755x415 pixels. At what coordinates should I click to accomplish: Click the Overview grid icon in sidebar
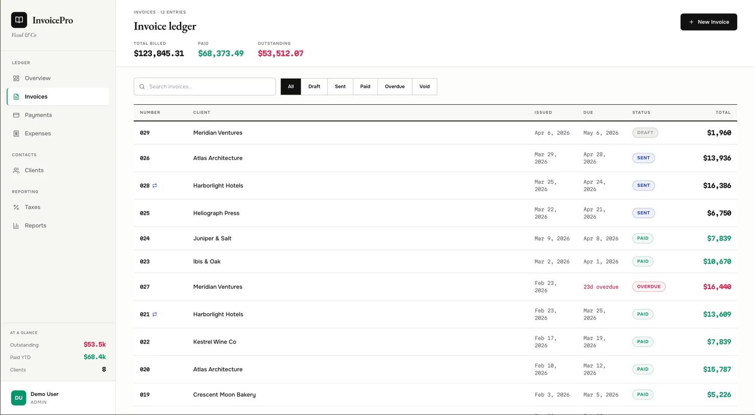click(16, 78)
